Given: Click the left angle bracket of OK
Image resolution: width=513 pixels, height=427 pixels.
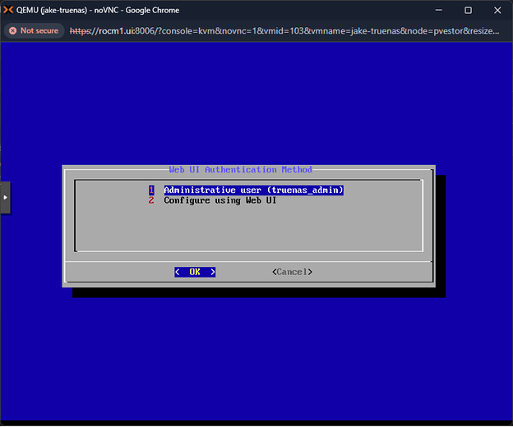Looking at the screenshot, I should point(178,272).
